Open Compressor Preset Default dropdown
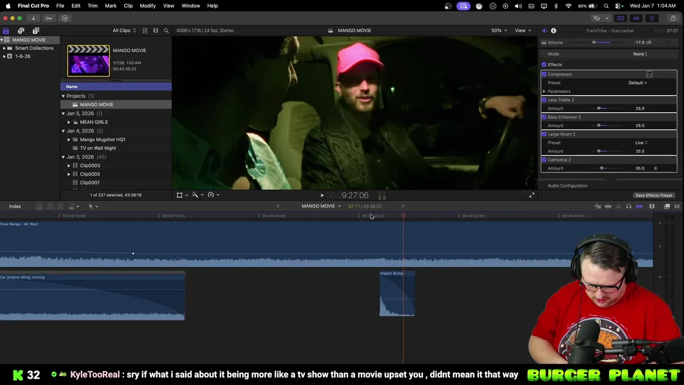The image size is (684, 385). [638, 83]
